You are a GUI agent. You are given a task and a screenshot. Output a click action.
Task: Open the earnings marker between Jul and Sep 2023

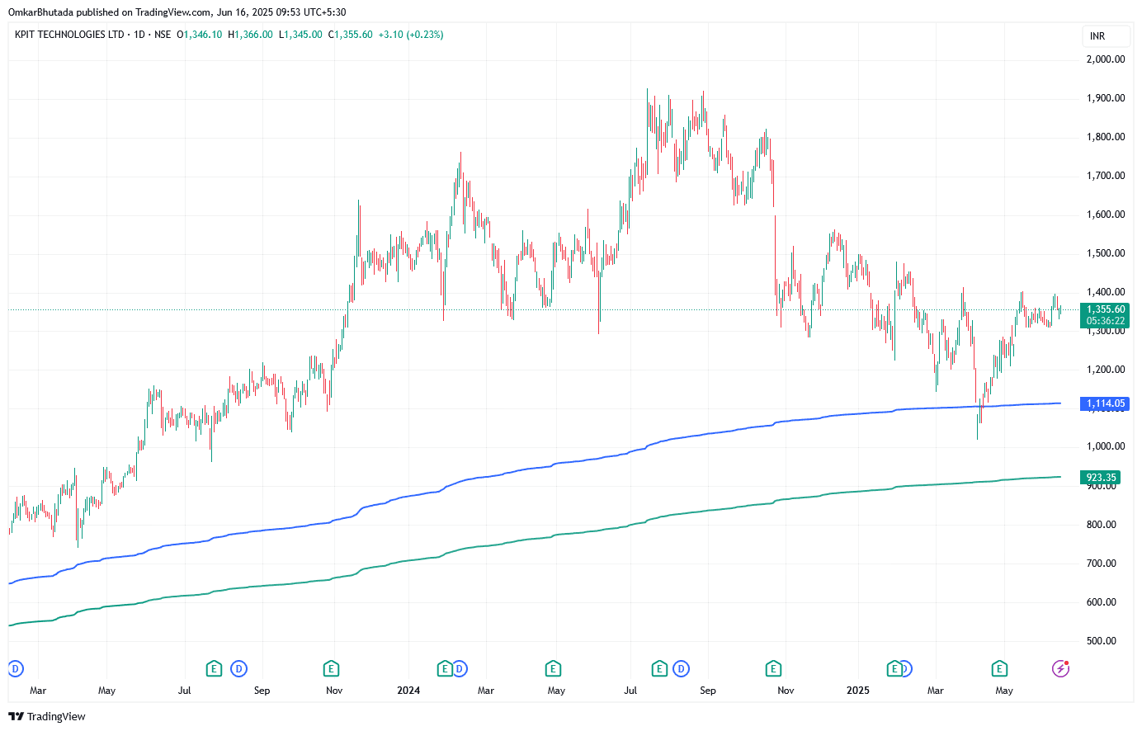point(214,668)
